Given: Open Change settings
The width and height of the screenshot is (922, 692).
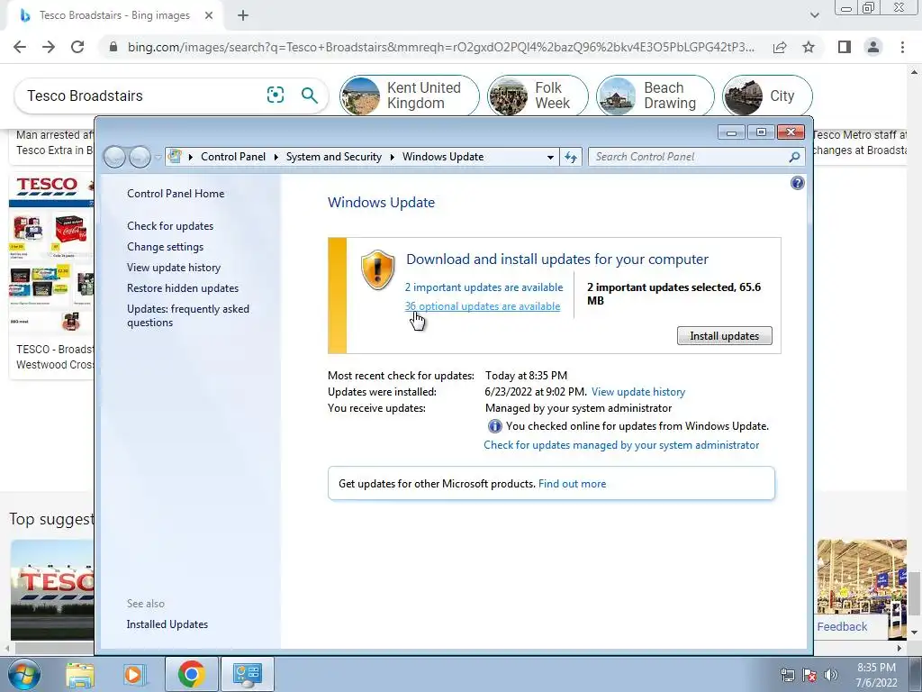Looking at the screenshot, I should [166, 247].
